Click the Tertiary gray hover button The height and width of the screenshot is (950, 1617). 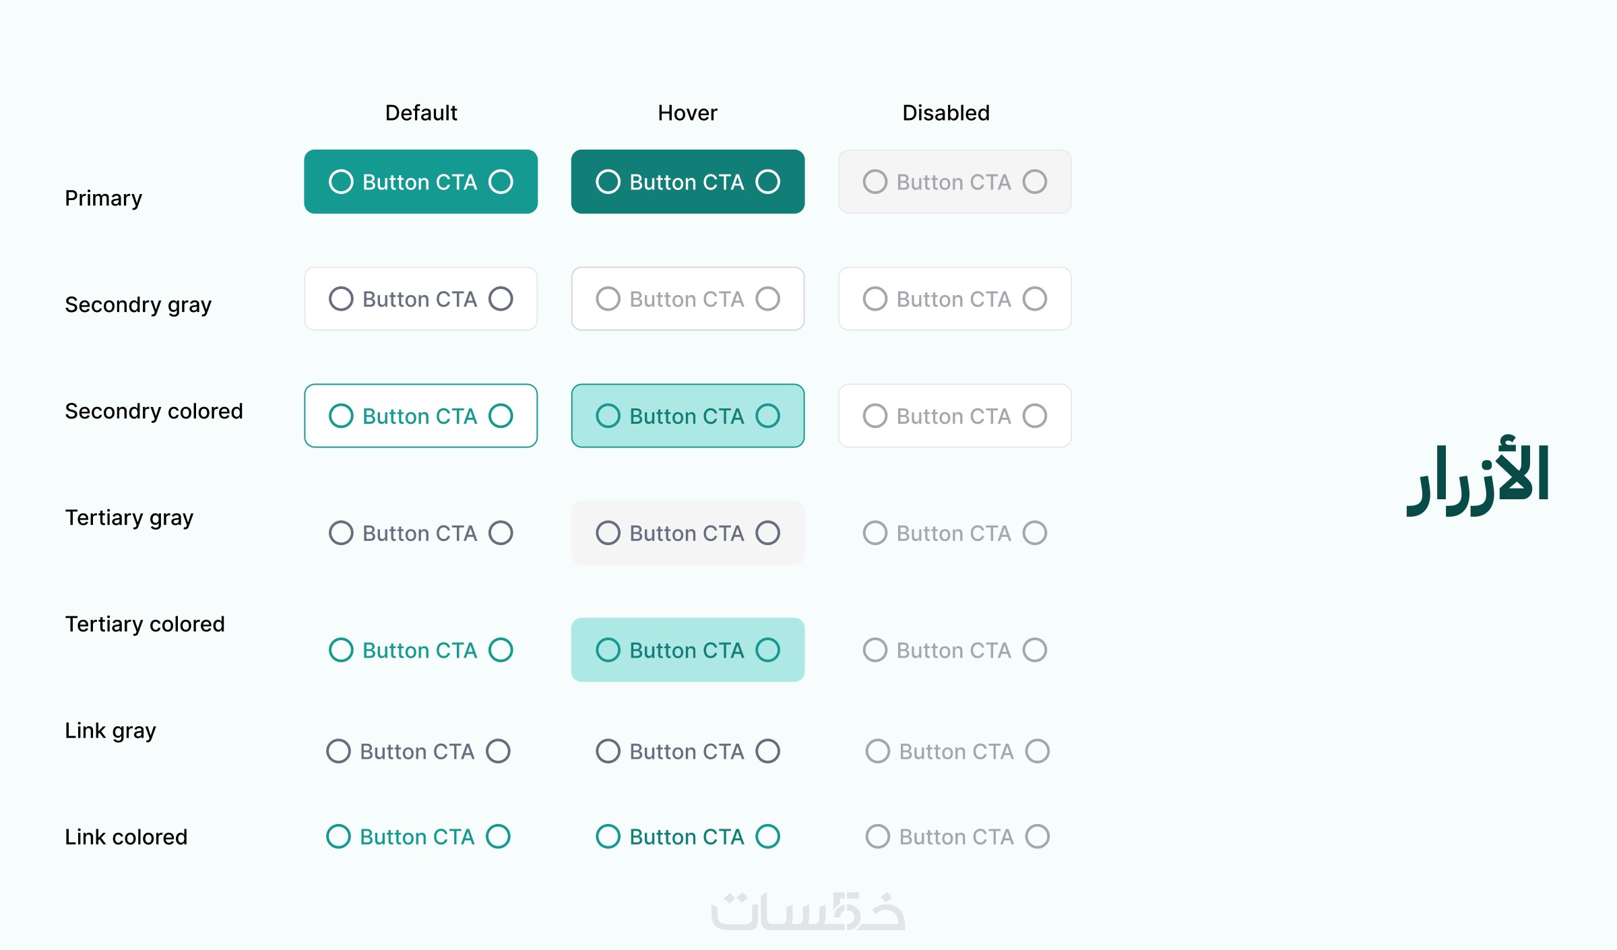688,533
